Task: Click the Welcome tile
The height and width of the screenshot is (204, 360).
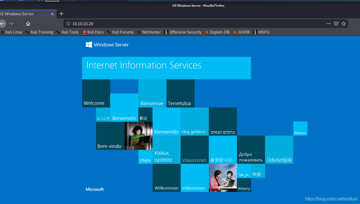Action: tap(96, 93)
